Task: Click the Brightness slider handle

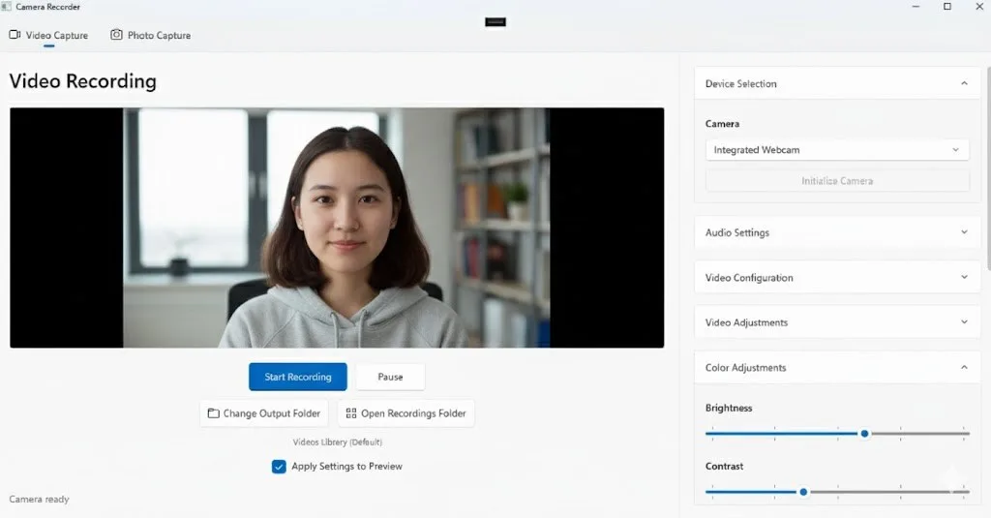Action: point(864,434)
